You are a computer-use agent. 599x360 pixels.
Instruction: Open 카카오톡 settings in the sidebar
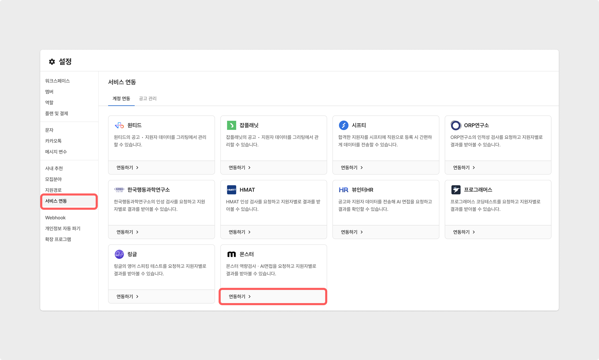(x=53, y=141)
